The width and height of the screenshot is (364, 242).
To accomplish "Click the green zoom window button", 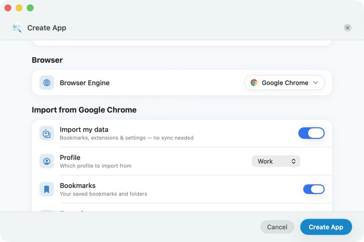I will (30, 8).
